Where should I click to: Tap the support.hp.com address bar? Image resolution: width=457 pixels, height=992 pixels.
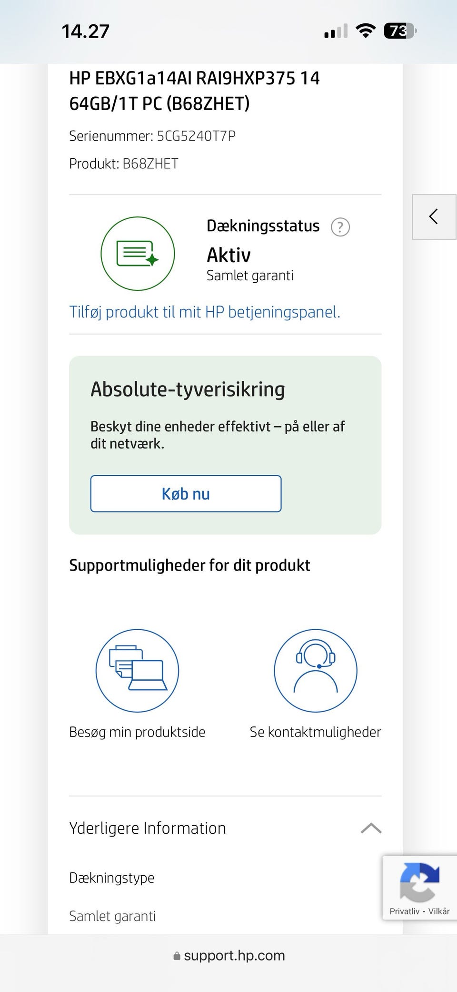[234, 956]
